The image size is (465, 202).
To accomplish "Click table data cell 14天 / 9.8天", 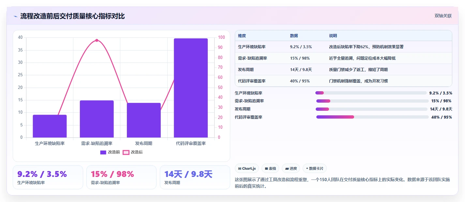I will (301, 70).
